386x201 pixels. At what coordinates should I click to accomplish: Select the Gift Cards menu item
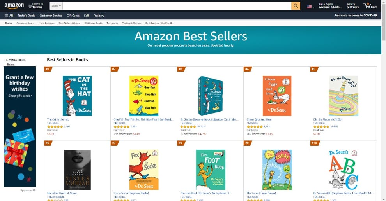(x=73, y=16)
